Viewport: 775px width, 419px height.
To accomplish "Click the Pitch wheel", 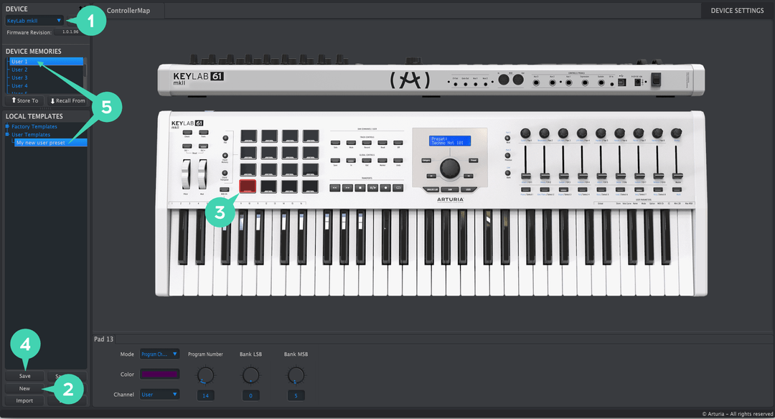I will tap(186, 174).
